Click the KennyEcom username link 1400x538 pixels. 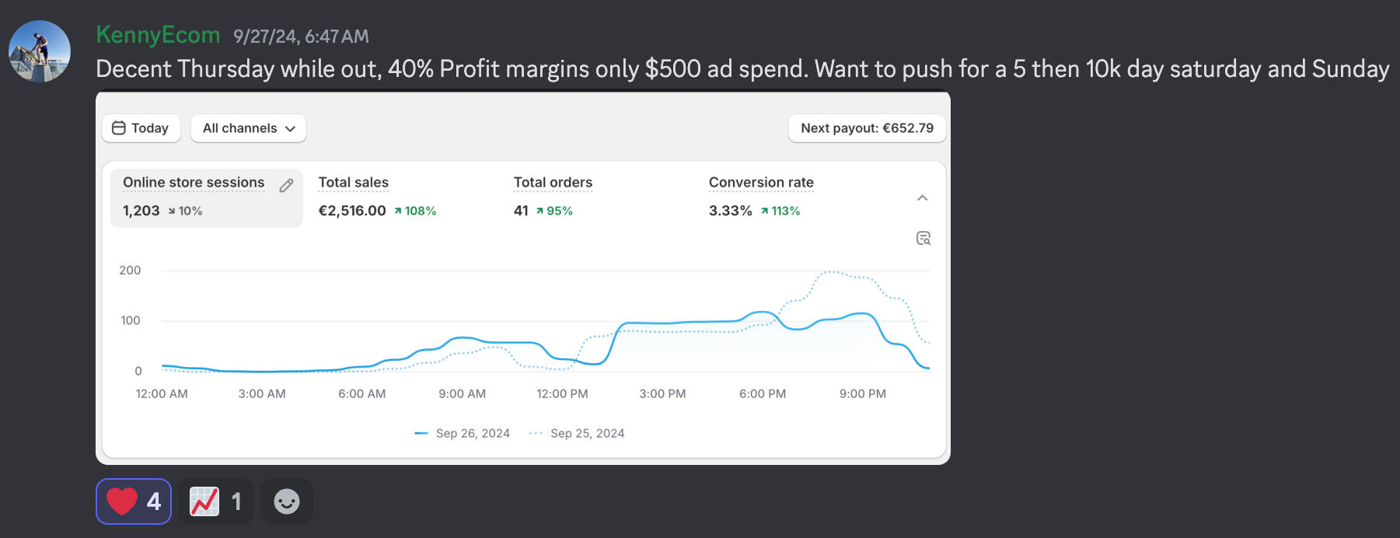click(158, 35)
